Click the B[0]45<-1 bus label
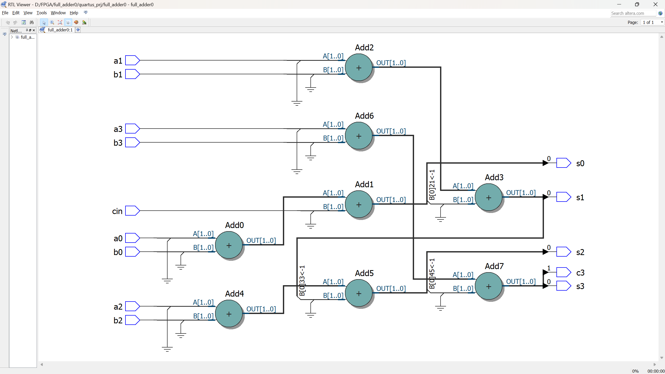The height and width of the screenshot is (374, 665). tap(432, 273)
